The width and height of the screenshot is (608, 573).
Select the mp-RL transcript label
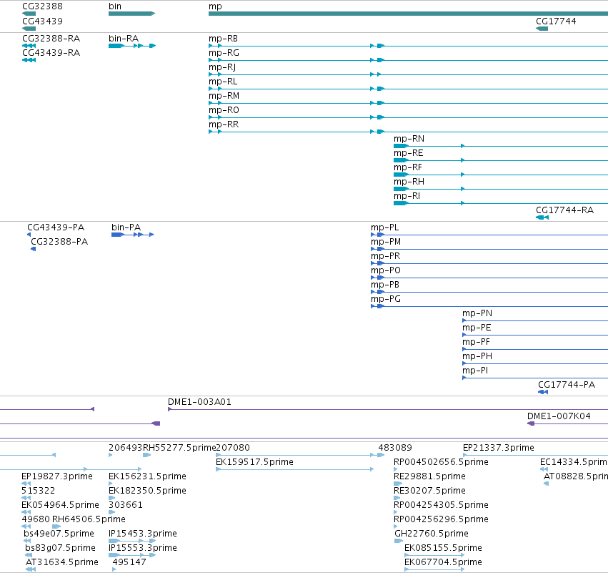[x=223, y=81]
